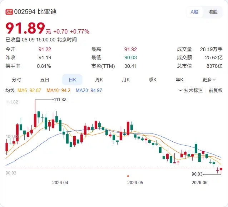Click the stock title 002594 比亚迪
The height and width of the screenshot is (207, 228).
[x=35, y=12]
